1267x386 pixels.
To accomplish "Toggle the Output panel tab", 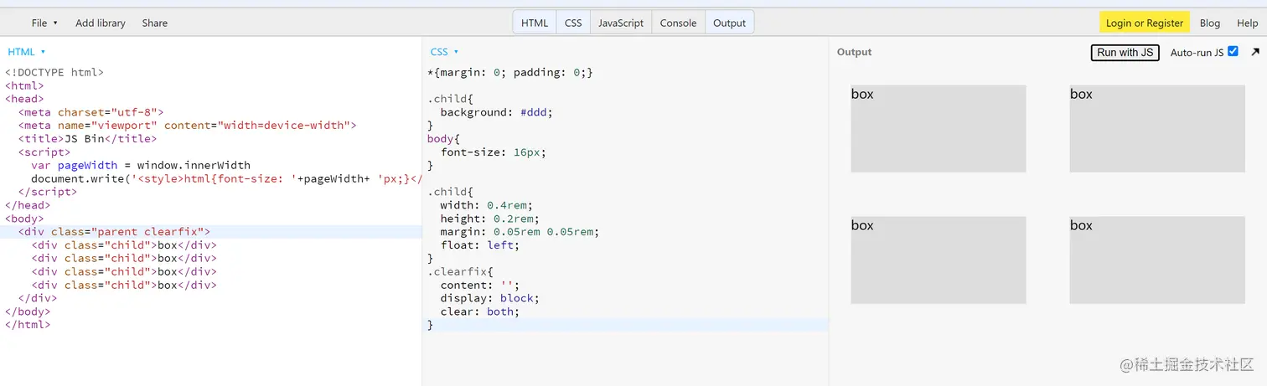I will coord(729,23).
